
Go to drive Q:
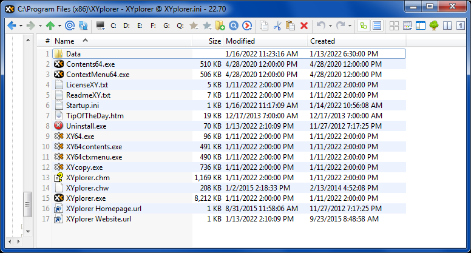click(180, 26)
